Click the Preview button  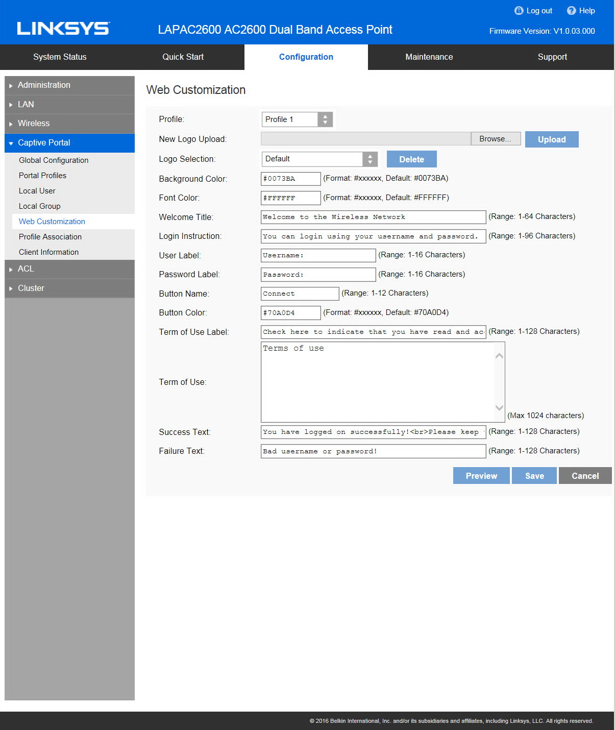[x=481, y=476]
